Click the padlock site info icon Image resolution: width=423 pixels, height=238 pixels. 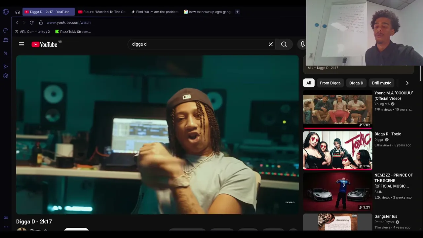pyautogui.click(x=41, y=22)
